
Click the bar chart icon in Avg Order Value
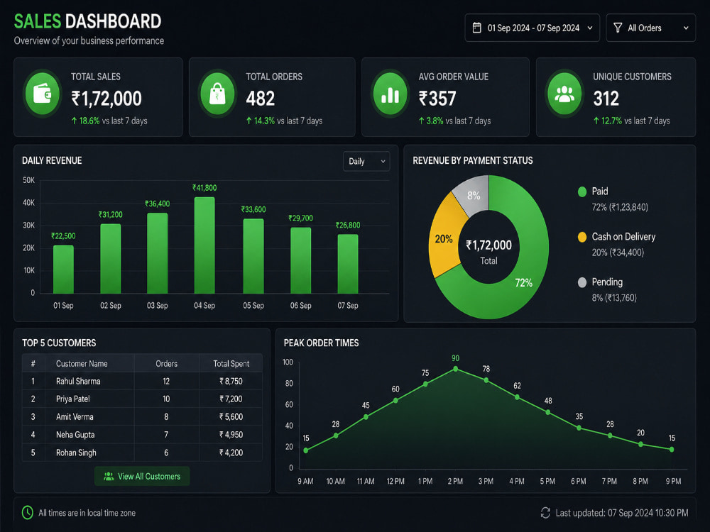click(390, 94)
